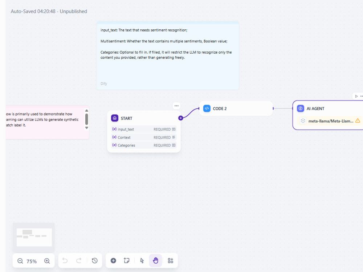Screen dimensions: 363x272
Task: Open the meta-llama model entry
Action: (x=330, y=121)
